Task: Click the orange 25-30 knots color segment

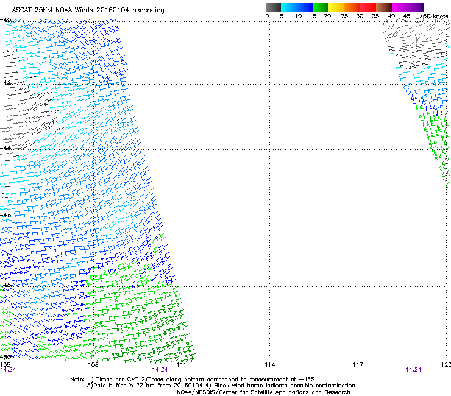Action: pyautogui.click(x=352, y=7)
